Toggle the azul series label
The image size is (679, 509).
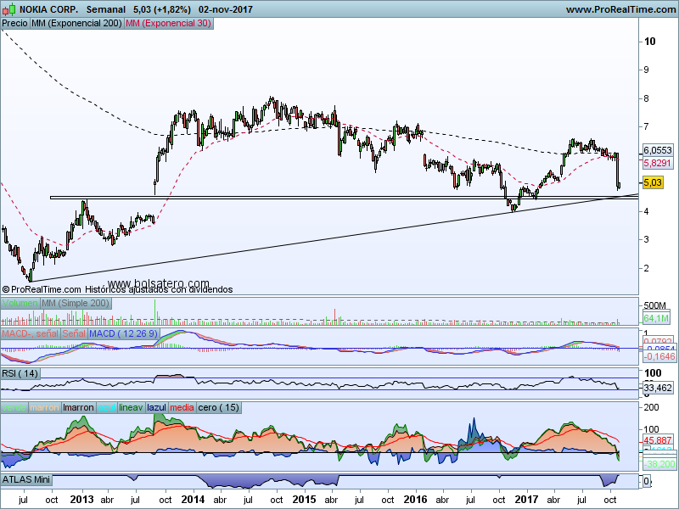[106, 408]
